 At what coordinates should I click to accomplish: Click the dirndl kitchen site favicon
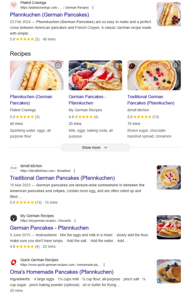pos(14,168)
